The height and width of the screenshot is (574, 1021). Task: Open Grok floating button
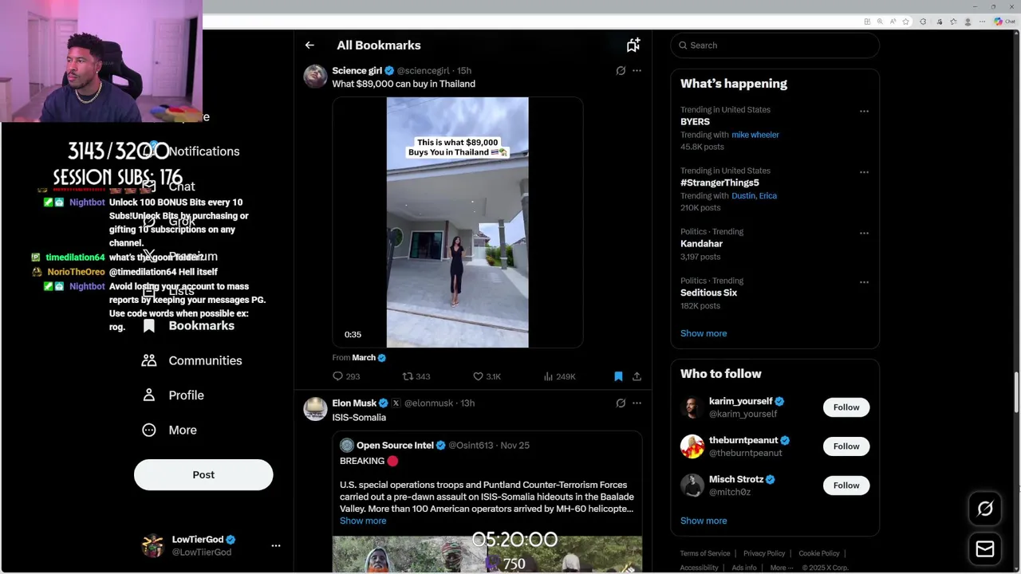[x=985, y=509]
